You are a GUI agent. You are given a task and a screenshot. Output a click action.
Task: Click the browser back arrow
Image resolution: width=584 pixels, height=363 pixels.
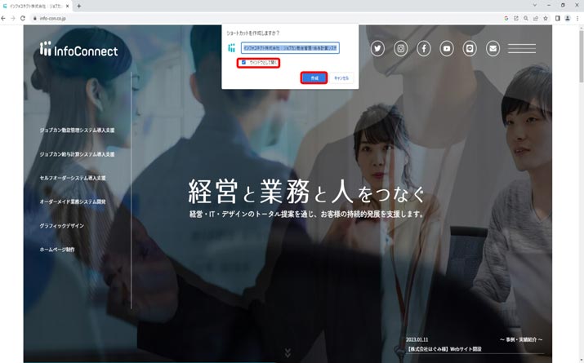click(4, 18)
